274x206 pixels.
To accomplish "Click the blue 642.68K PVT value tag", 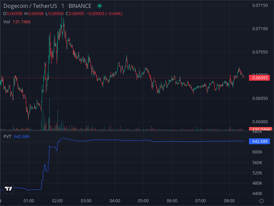I will (x=259, y=141).
